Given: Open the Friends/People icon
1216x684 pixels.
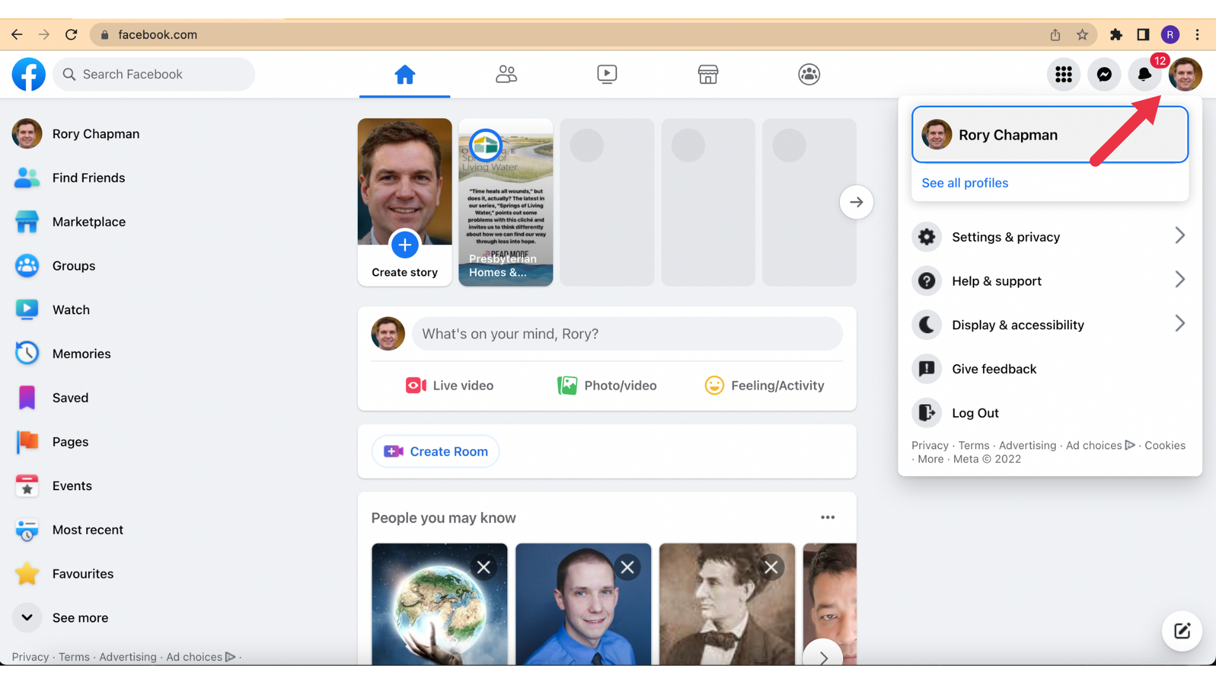Looking at the screenshot, I should 506,73.
